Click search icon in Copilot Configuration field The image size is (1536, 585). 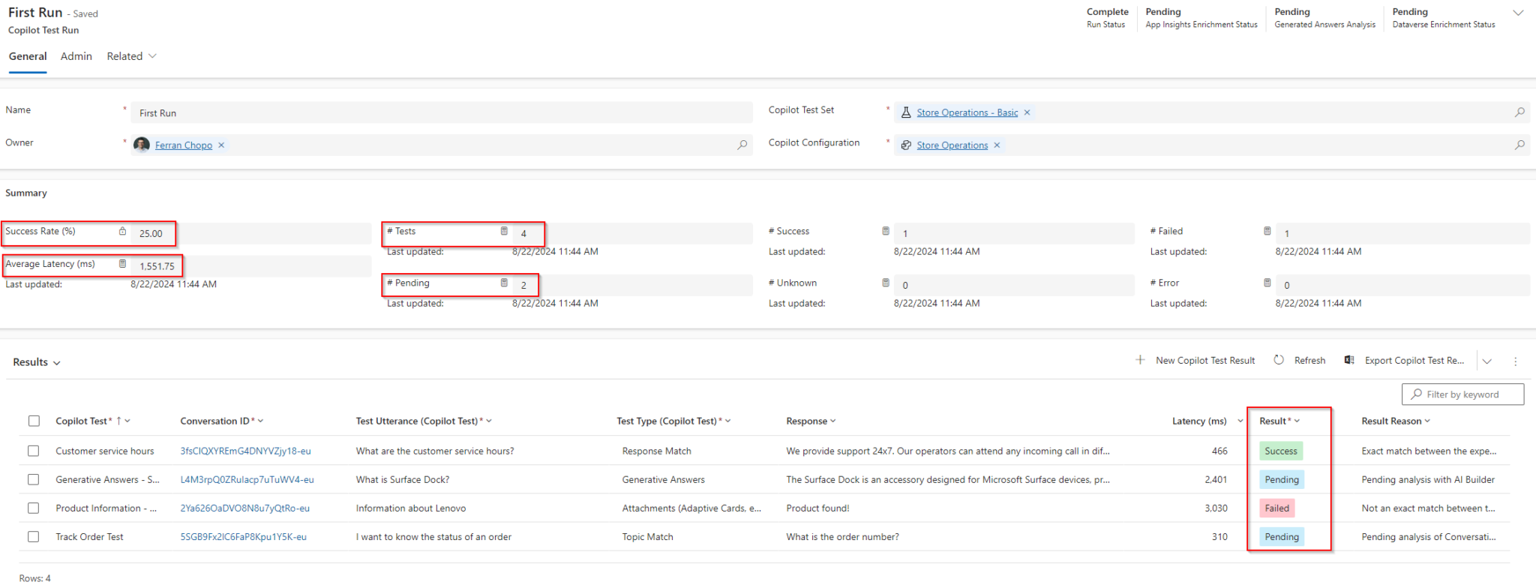[1519, 145]
